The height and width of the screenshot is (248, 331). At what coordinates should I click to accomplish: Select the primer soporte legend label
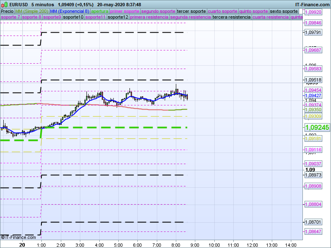click(x=125, y=11)
